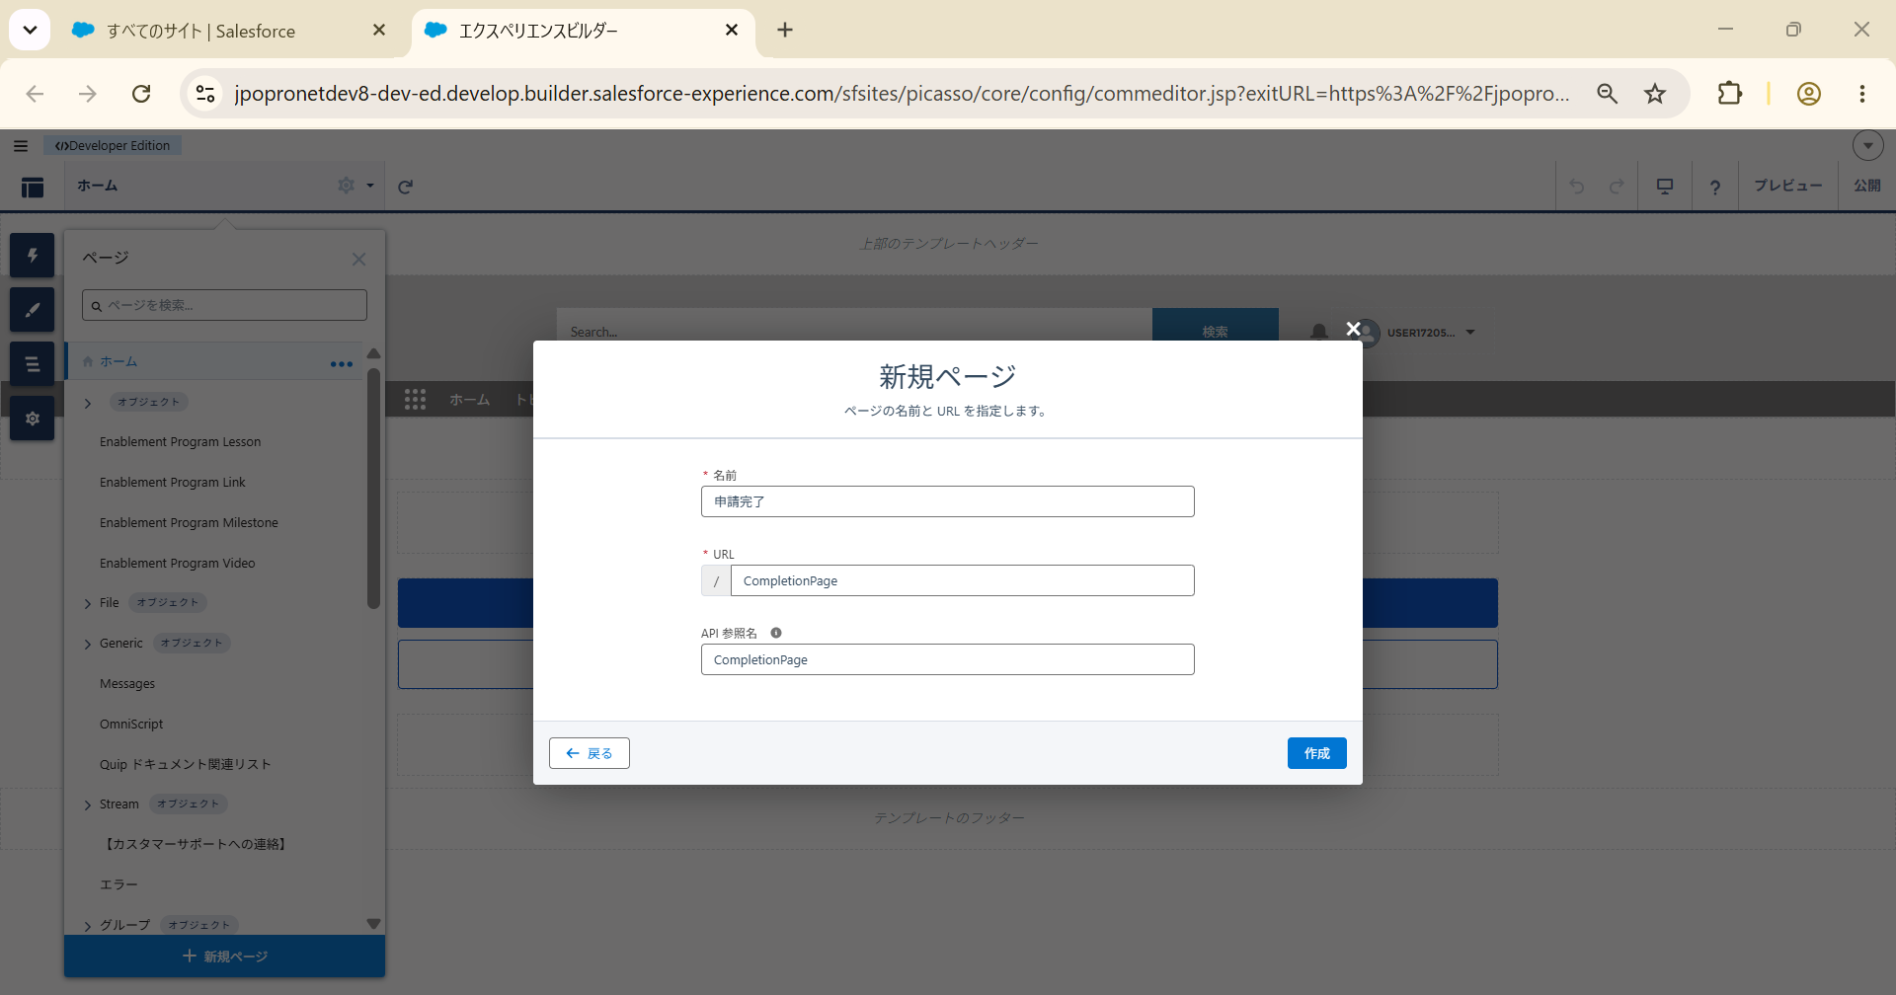Click the 戻る back button
The width and height of the screenshot is (1896, 995).
tap(590, 753)
